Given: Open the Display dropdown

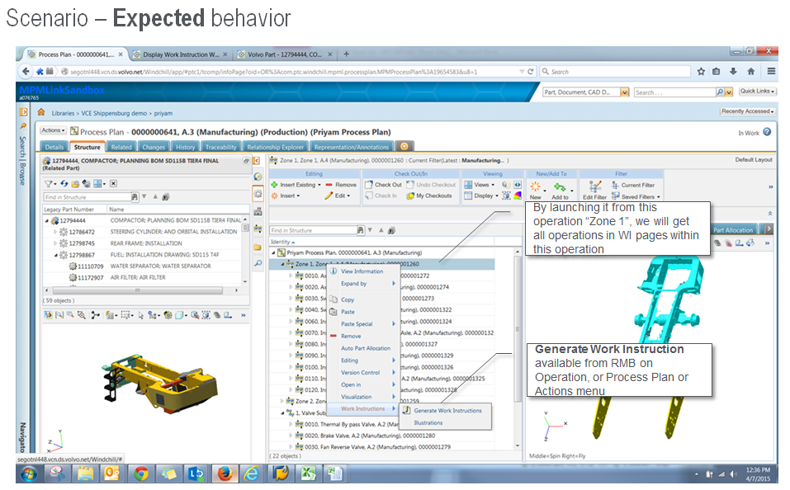Looking at the screenshot, I should 481,196.
